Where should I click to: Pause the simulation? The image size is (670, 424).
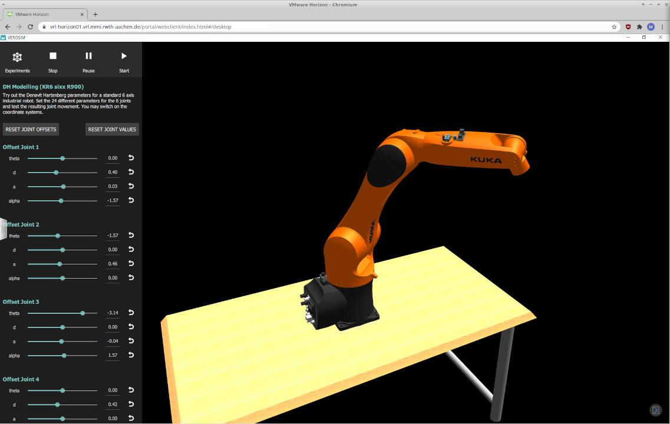tap(88, 62)
